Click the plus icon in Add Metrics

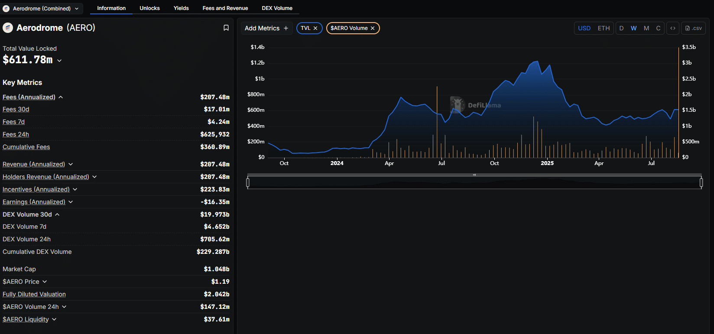pyautogui.click(x=286, y=28)
